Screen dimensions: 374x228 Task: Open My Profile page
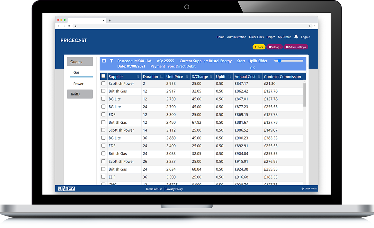pos(285,37)
